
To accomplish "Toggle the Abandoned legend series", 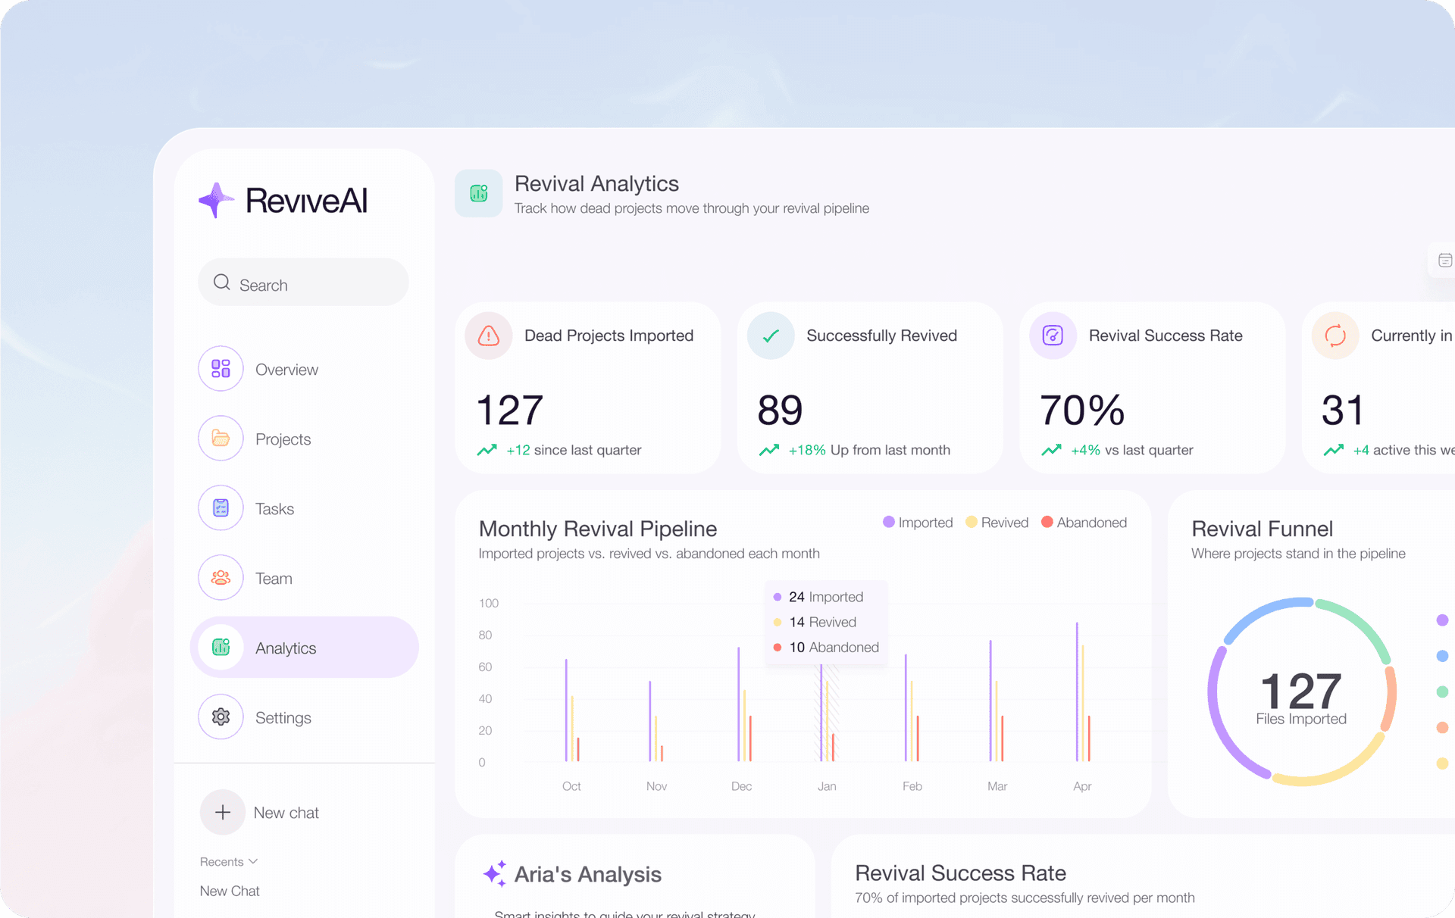I will tap(1084, 523).
